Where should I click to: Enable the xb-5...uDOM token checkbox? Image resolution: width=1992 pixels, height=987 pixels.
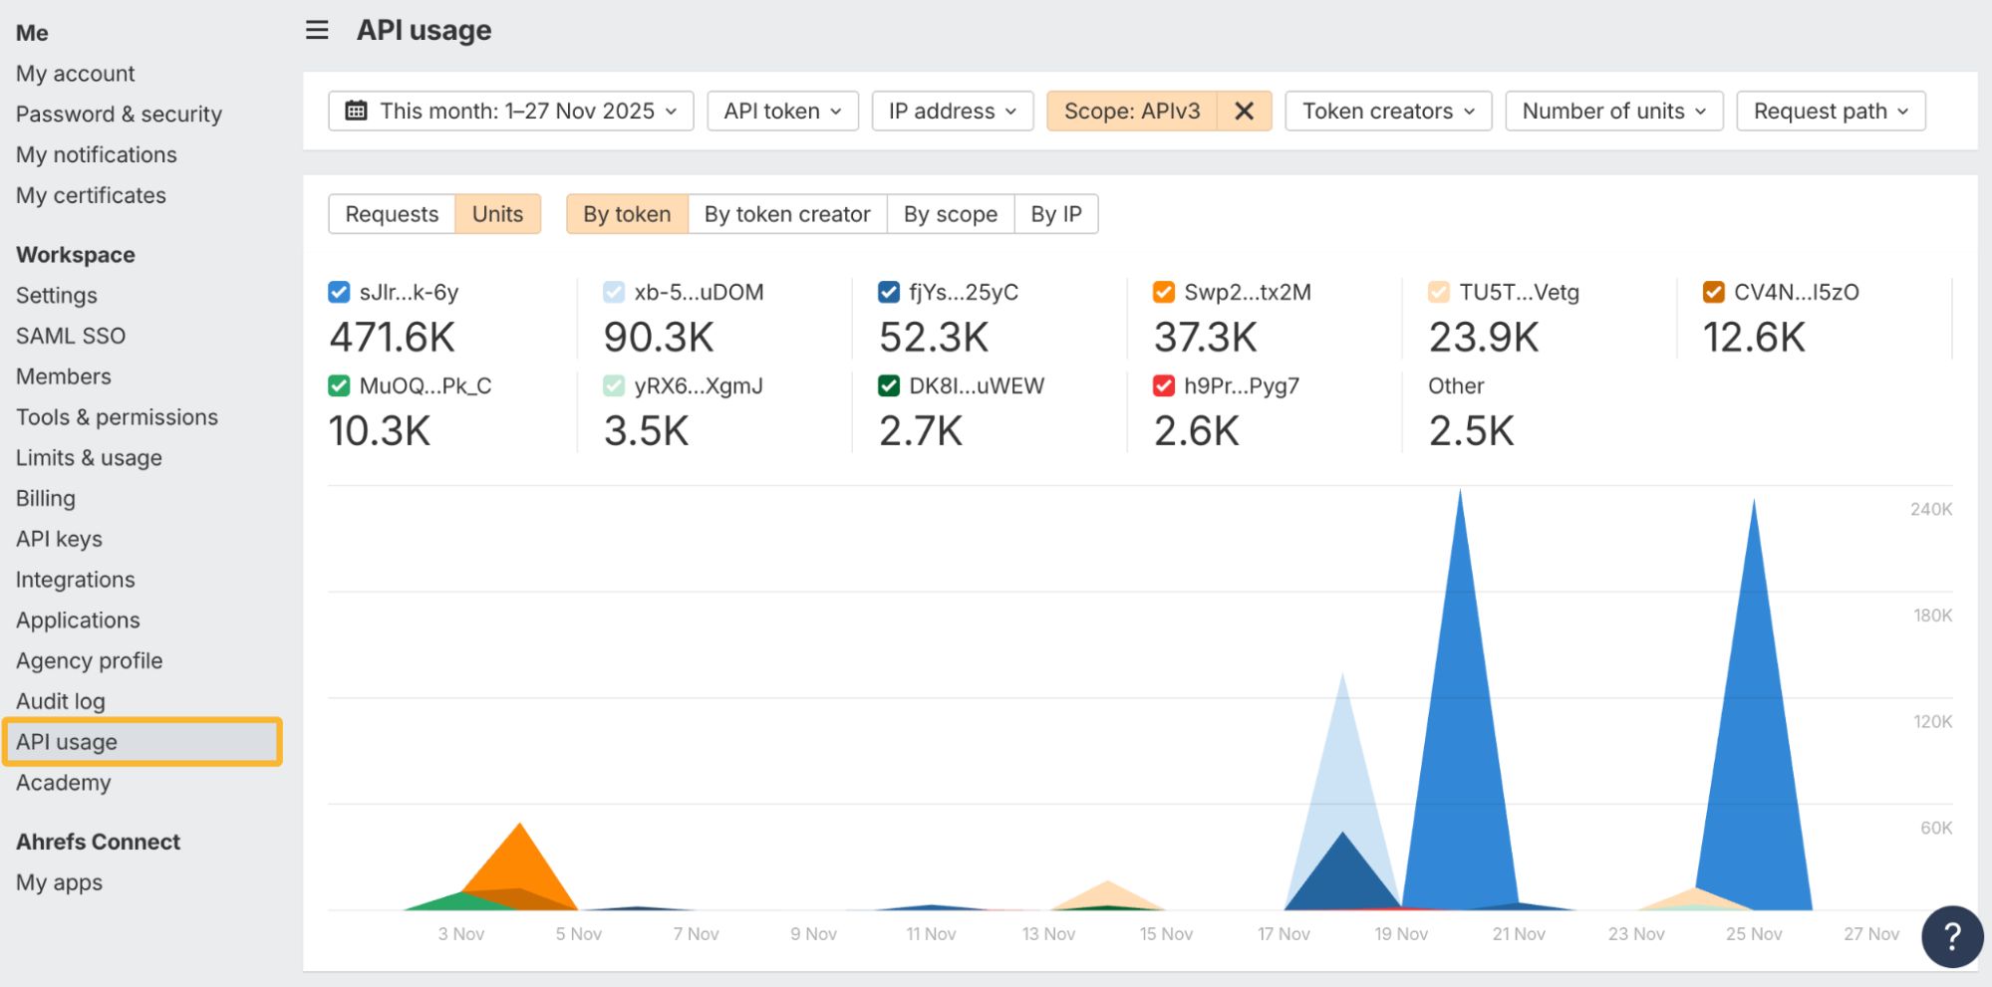point(614,292)
